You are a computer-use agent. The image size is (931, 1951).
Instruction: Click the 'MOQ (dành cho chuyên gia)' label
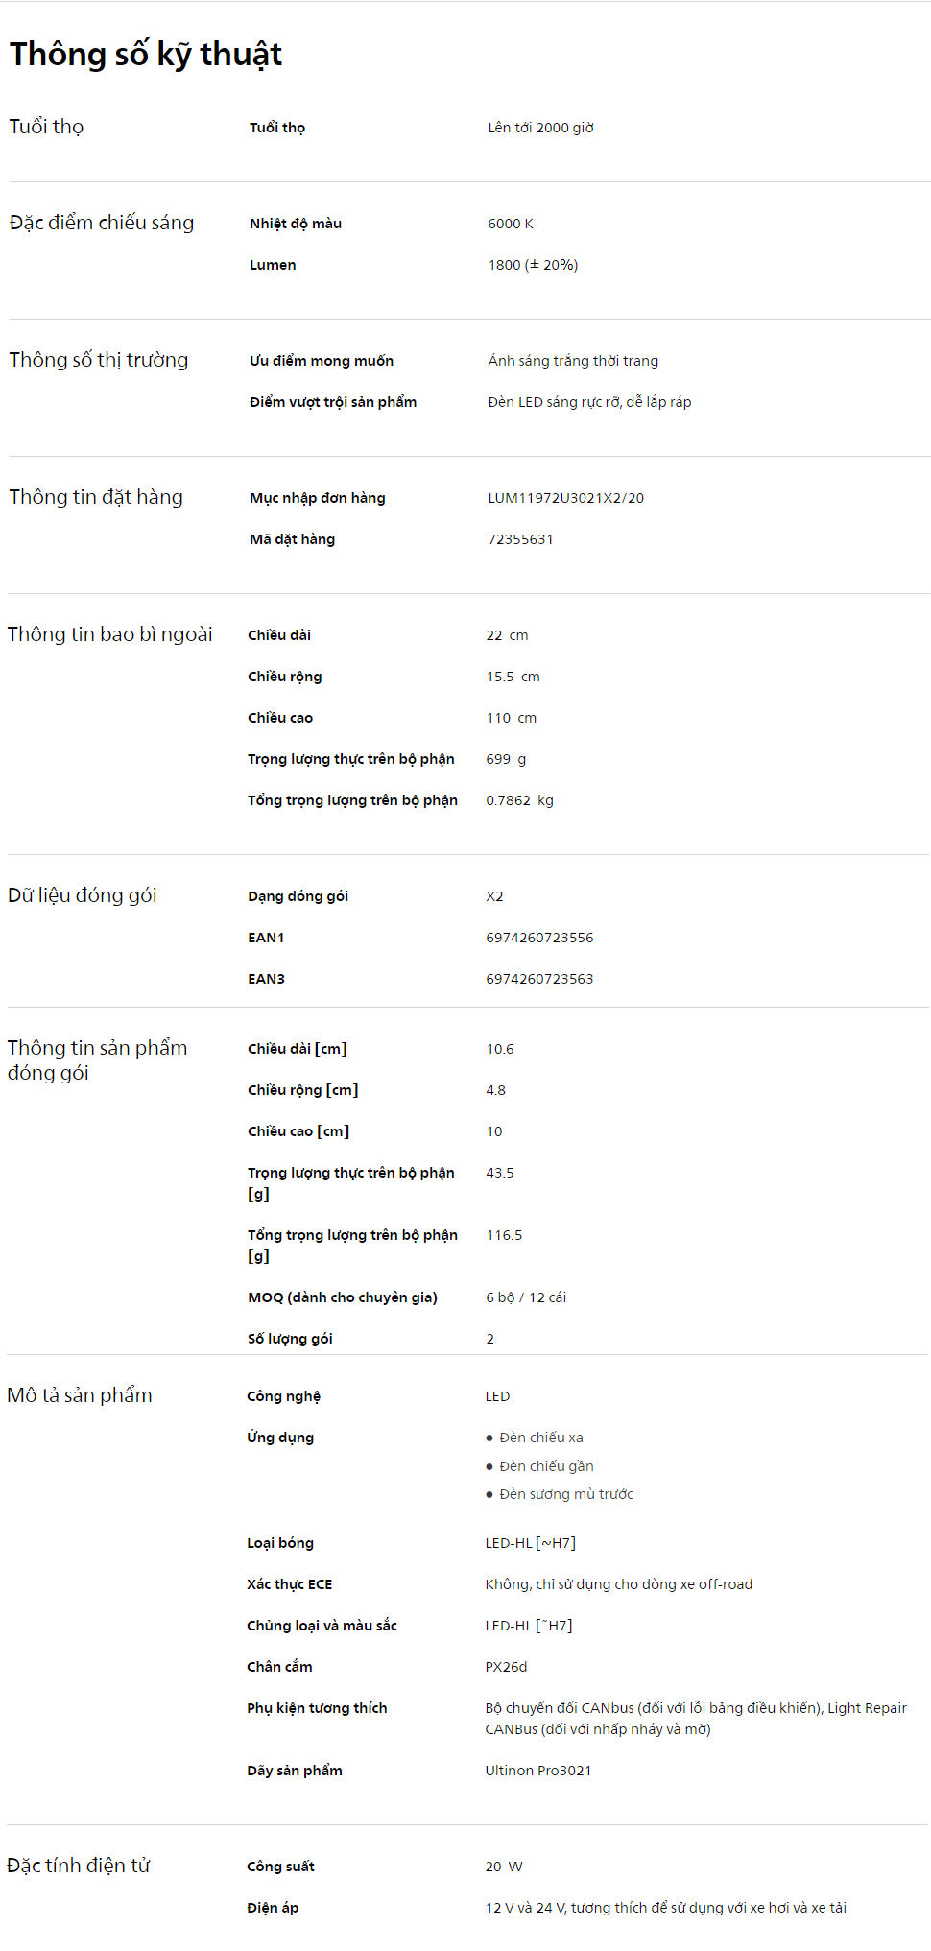coord(343,1297)
